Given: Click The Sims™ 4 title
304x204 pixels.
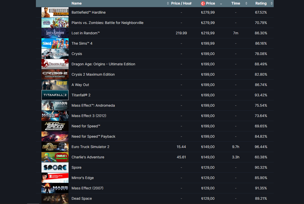Looking at the screenshot, I should (x=82, y=43).
